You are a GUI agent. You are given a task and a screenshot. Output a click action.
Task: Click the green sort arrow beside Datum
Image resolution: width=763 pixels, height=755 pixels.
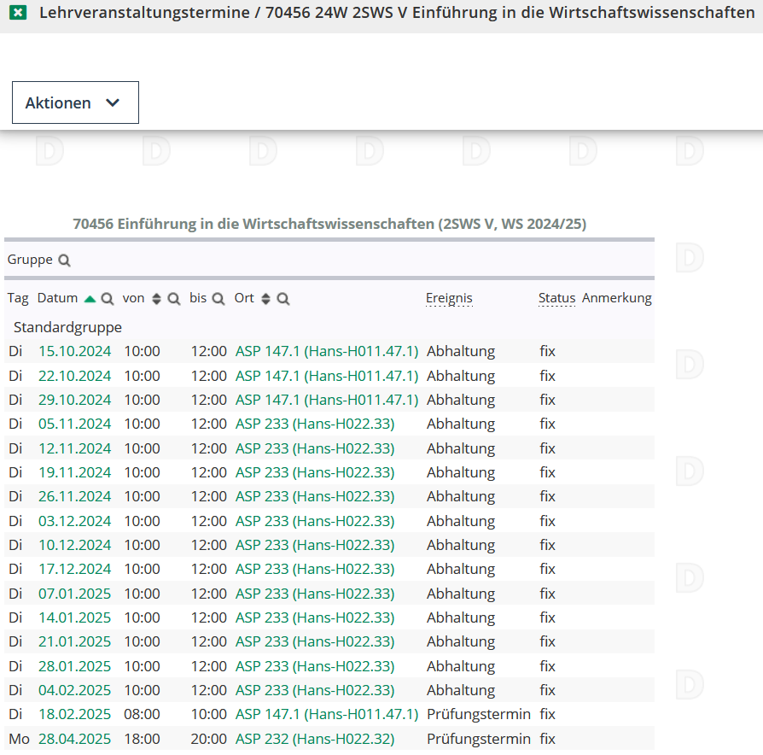[90, 299]
